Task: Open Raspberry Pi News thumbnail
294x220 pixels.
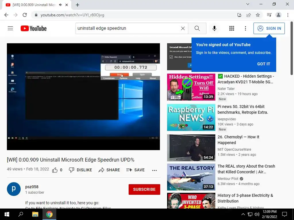Action: pos(191,117)
